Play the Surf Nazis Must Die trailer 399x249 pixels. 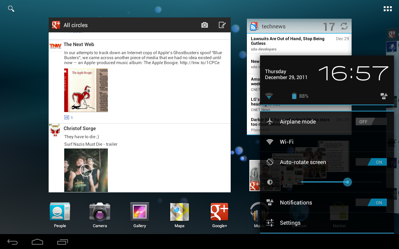[86, 170]
